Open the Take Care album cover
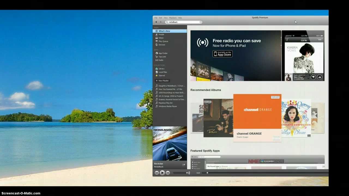The height and width of the screenshot is (196, 349). coord(218,118)
